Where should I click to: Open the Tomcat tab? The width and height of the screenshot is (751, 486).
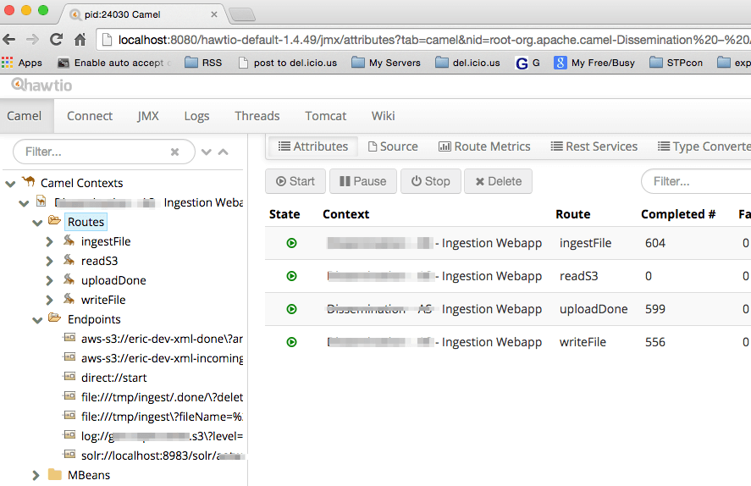click(326, 116)
